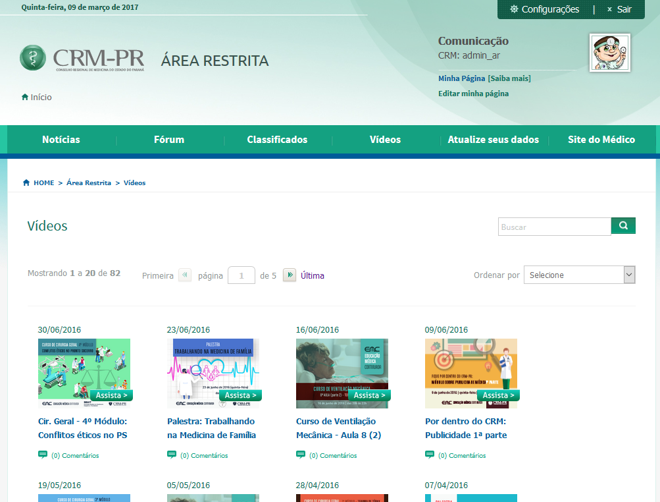Open Site do Médico menu
Screen dimensions: 660x502
click(x=601, y=140)
